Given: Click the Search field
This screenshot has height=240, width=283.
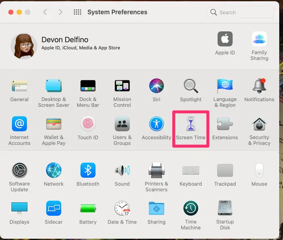Looking at the screenshot, I should [x=241, y=12].
